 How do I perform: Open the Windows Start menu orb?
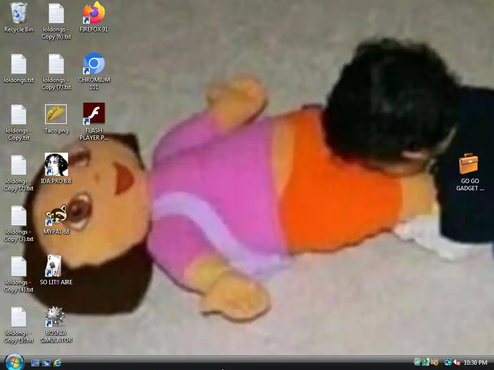click(14, 362)
